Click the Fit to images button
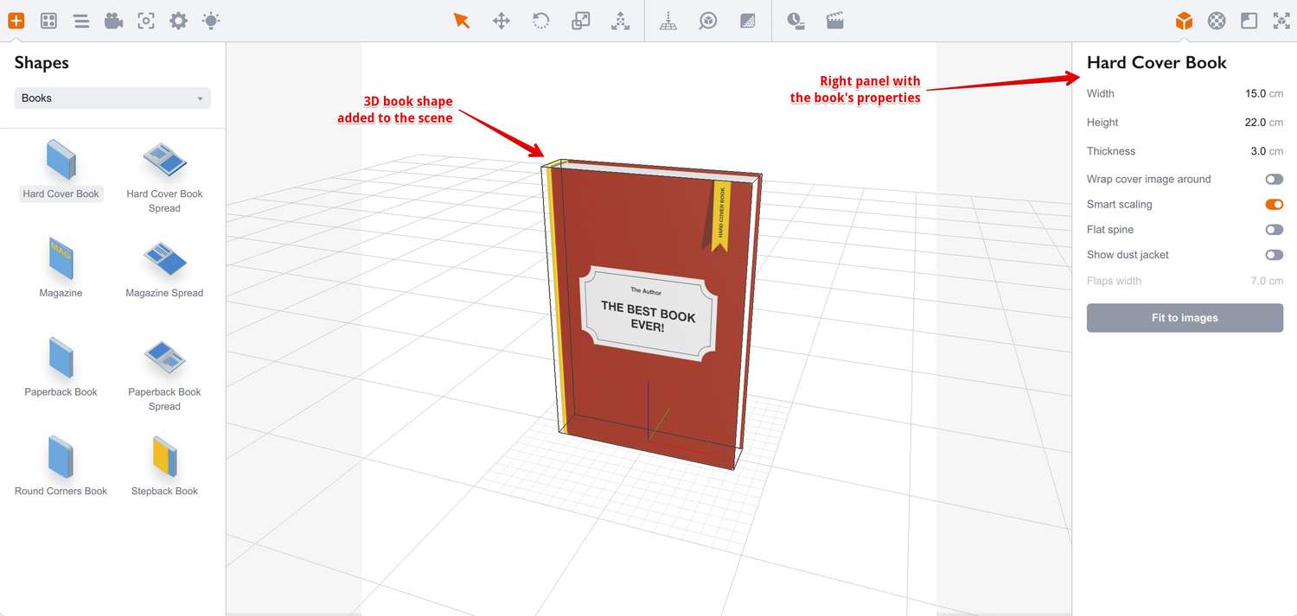The height and width of the screenshot is (616, 1297). [x=1185, y=318]
